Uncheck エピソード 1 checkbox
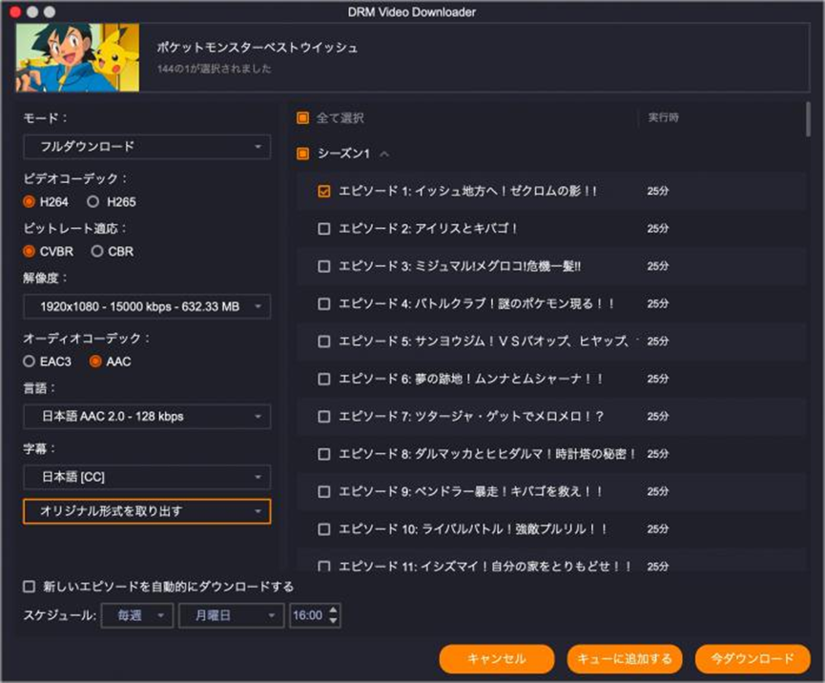This screenshot has width=825, height=683. 324,191
